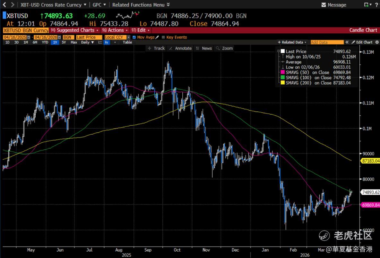The image size is (380, 258).
Task: Open the help question mark icon
Action: [x=376, y=5]
